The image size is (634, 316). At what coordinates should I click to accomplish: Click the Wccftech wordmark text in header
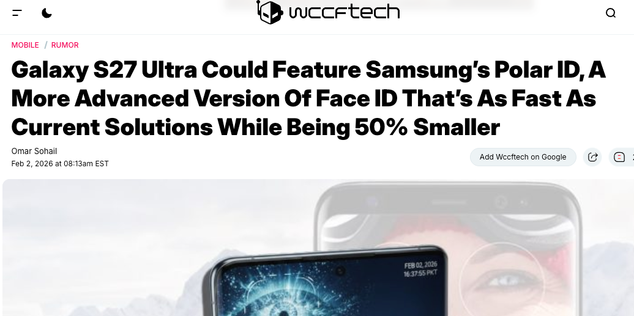(345, 12)
